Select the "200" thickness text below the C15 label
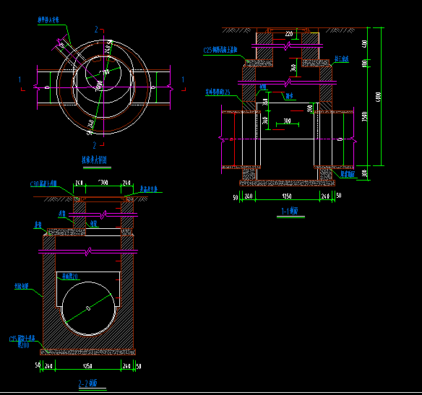This screenshot has height=395, width=422. (23, 345)
